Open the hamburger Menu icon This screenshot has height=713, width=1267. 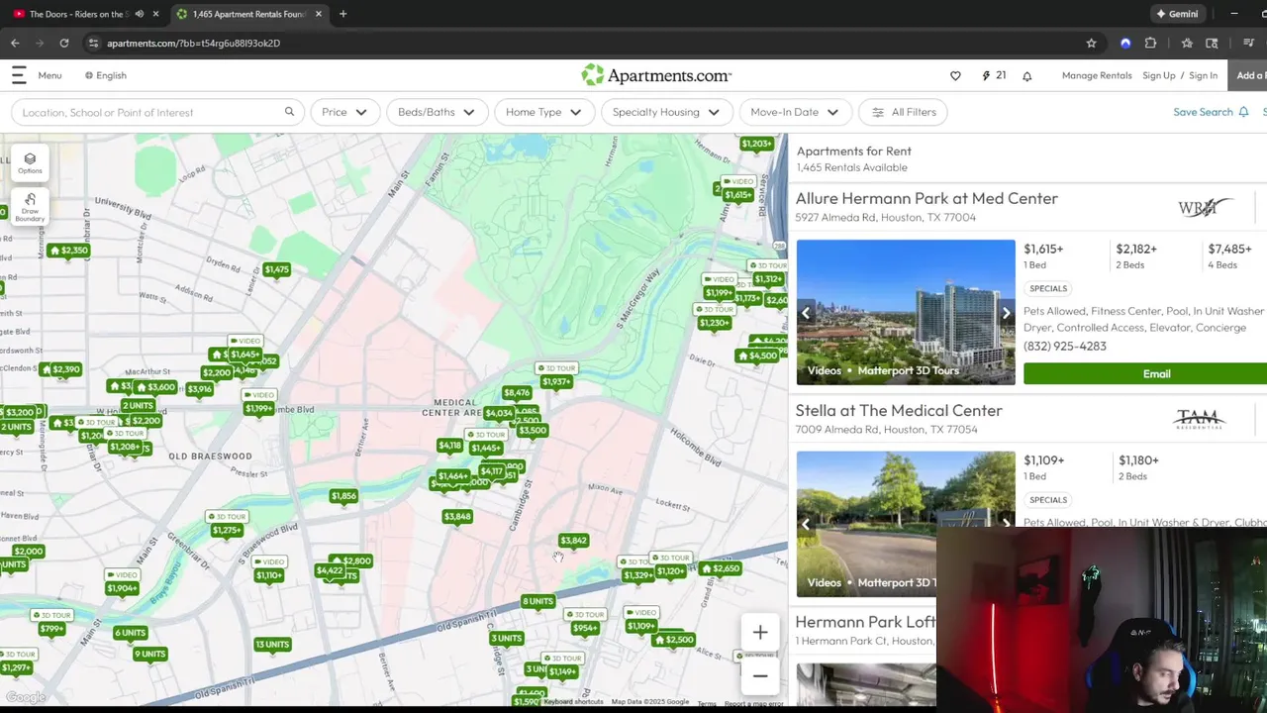point(19,75)
